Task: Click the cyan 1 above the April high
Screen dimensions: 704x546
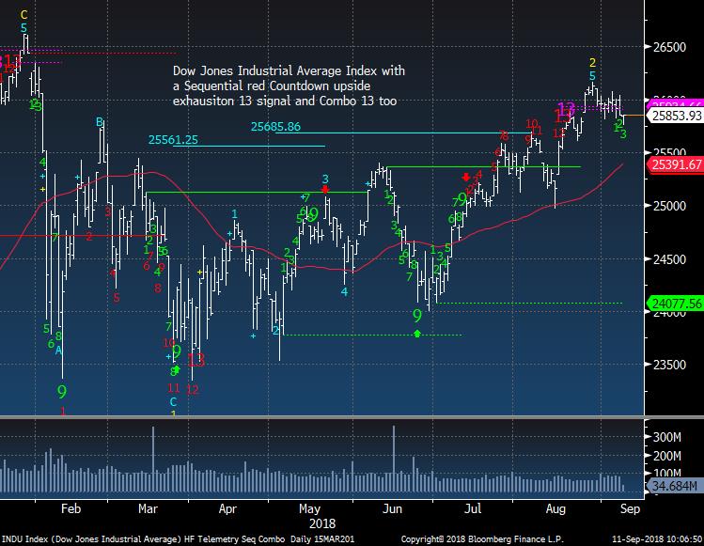Action: pyautogui.click(x=234, y=213)
